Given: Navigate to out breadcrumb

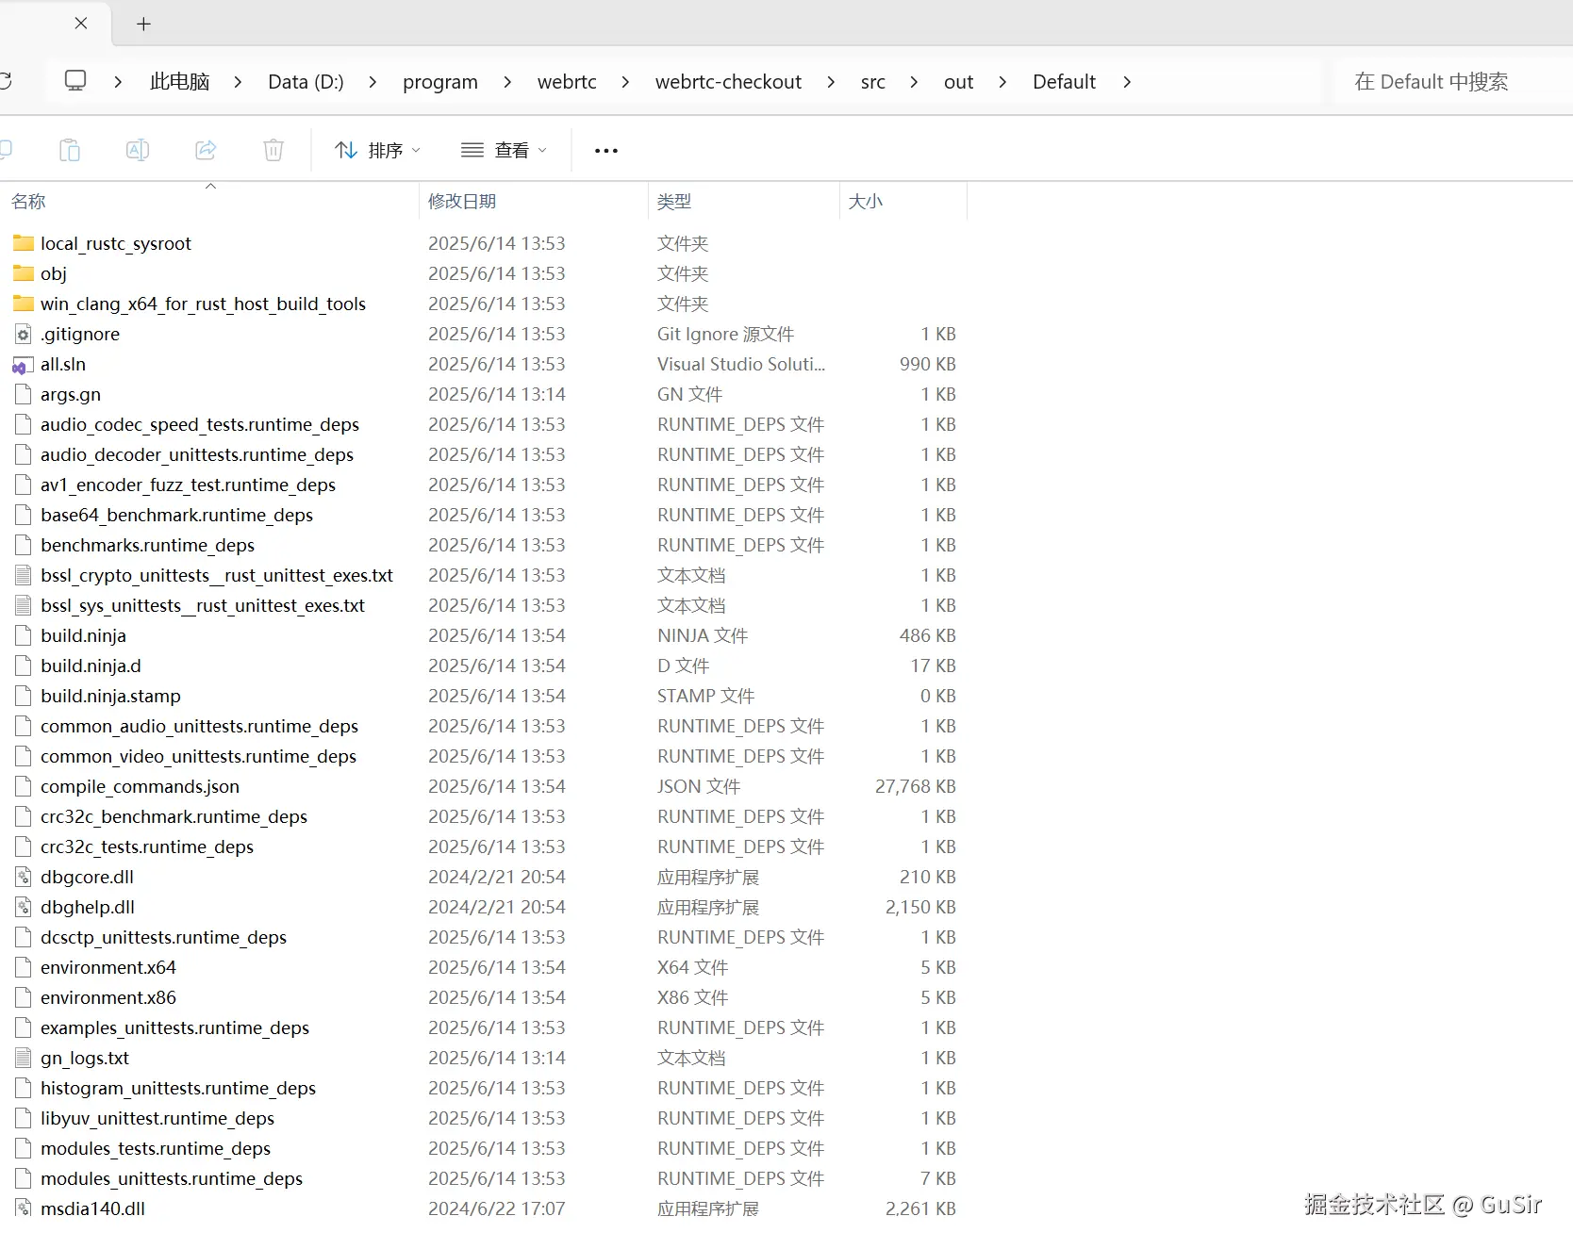Looking at the screenshot, I should click(x=958, y=82).
